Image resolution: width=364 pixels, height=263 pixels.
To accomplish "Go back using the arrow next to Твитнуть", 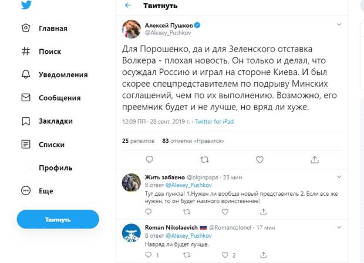I will click(128, 5).
